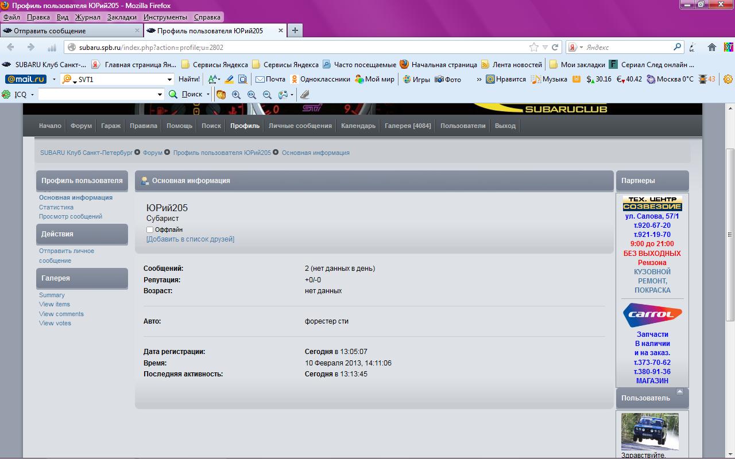The image size is (735, 459).
Task: Toggle the Оффлайн checkbox
Action: point(150,229)
